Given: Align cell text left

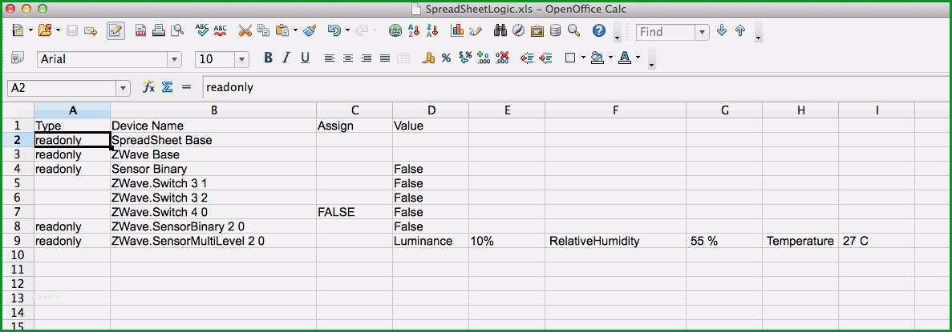Looking at the screenshot, I should 329,58.
